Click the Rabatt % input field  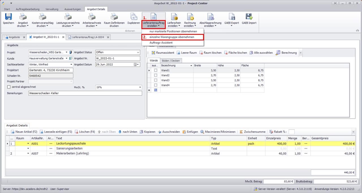click(291, 132)
